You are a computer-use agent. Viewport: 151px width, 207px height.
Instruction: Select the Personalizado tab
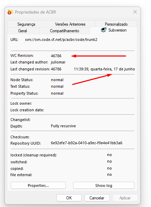(116, 24)
